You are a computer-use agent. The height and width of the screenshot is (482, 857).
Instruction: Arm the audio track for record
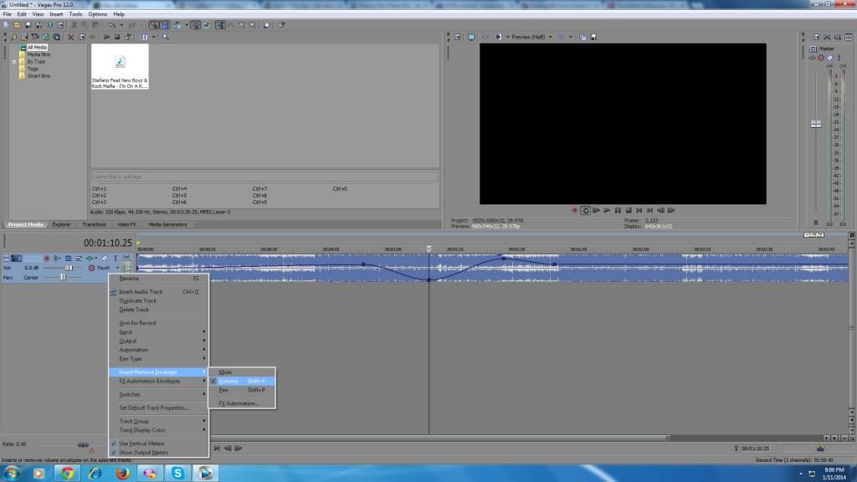[47, 258]
